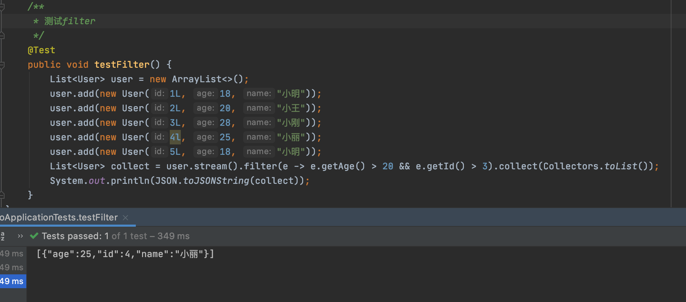Click the green tests passed checkmark icon

[34, 236]
